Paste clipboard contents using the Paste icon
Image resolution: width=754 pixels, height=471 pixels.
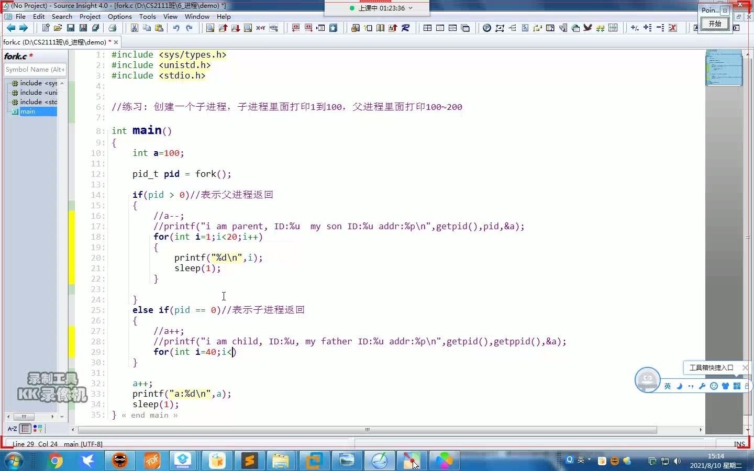click(161, 28)
